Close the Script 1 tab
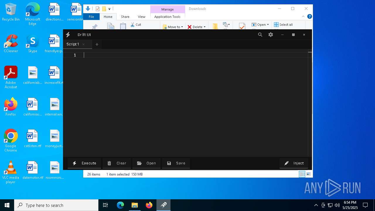375x211 pixels. (83, 44)
